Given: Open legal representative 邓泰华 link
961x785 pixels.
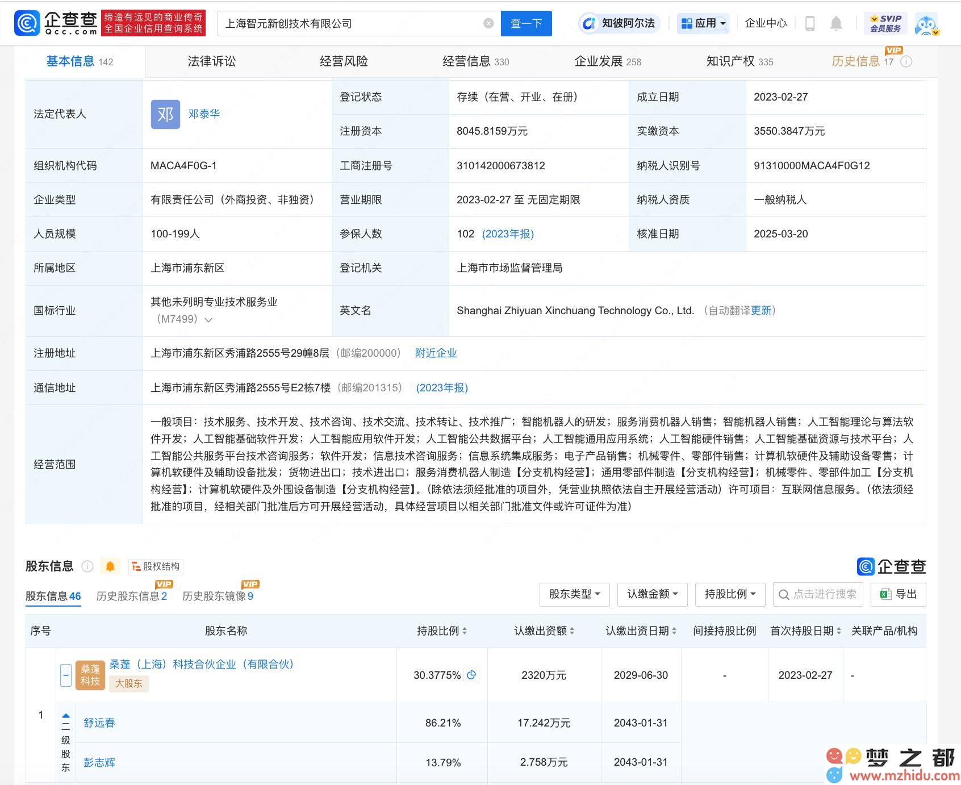Looking at the screenshot, I should pos(204,114).
